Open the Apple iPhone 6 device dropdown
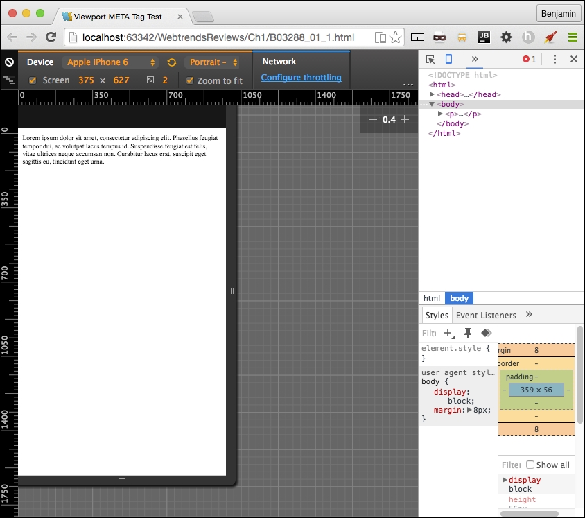The height and width of the screenshot is (518, 585). point(110,62)
